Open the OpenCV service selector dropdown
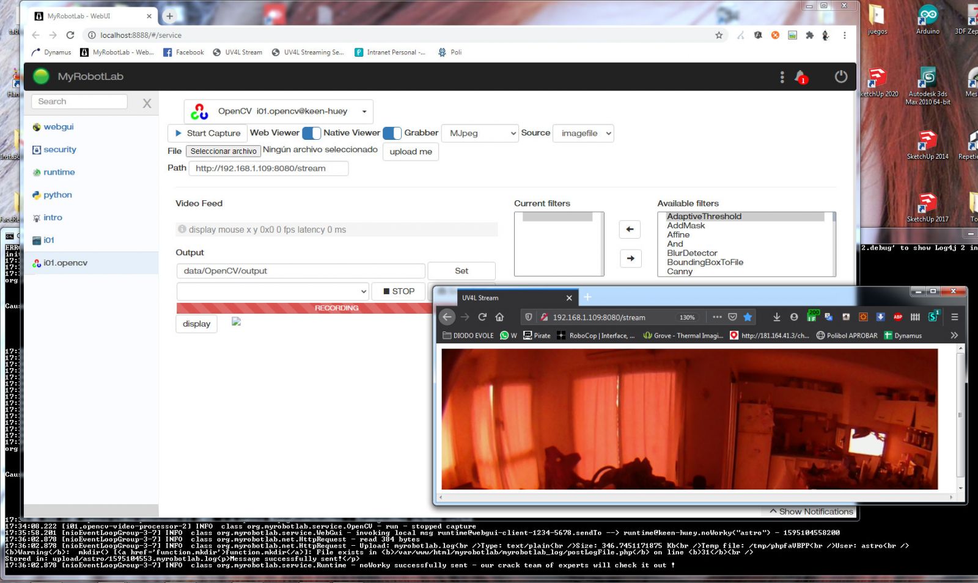This screenshot has width=978, height=583. tap(279, 112)
